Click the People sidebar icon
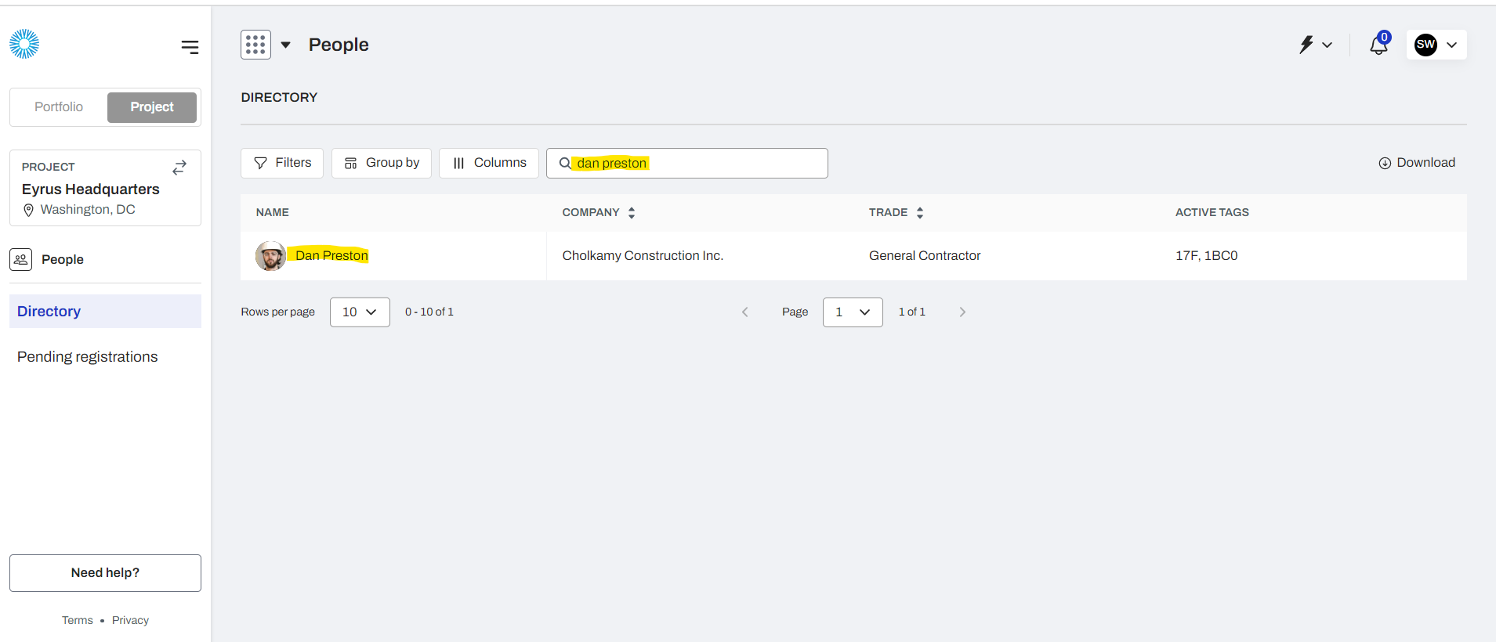The height and width of the screenshot is (642, 1496). (20, 259)
